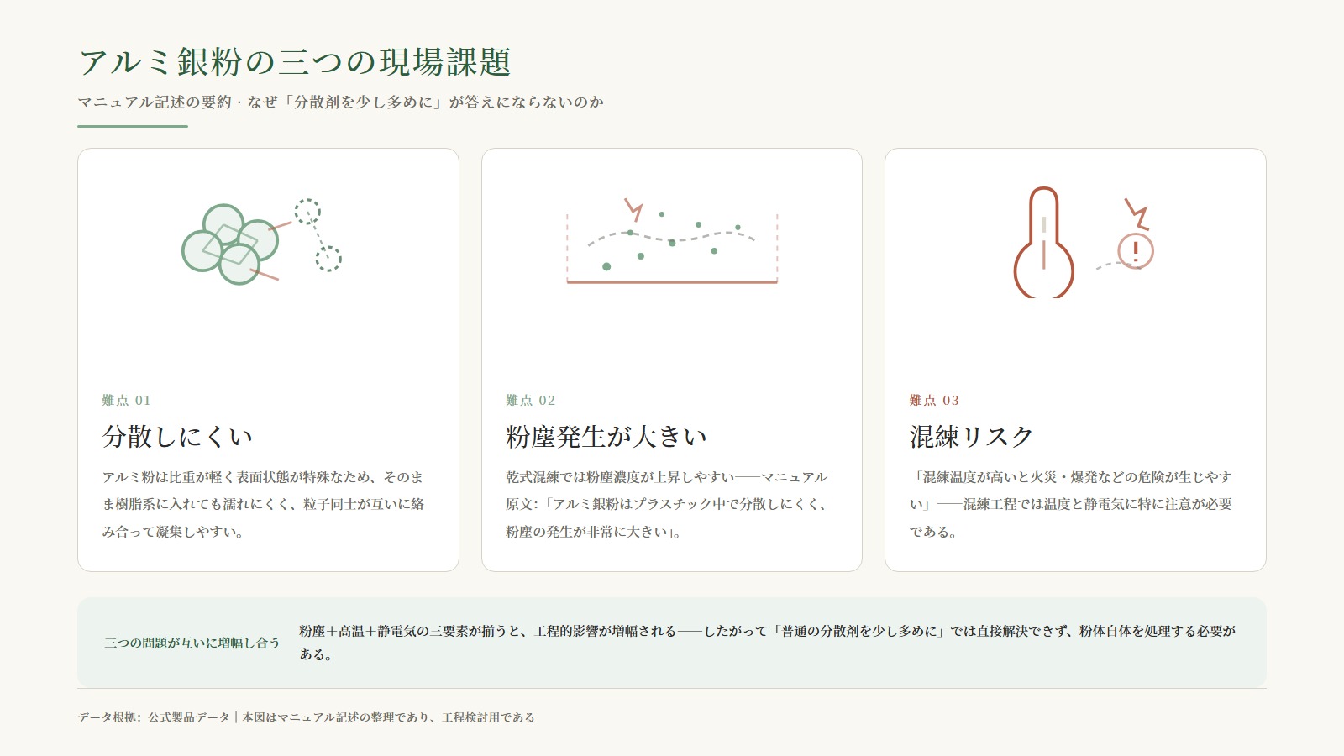The width and height of the screenshot is (1344, 756).
Task: Click the summary text beginning 粉塵＋高温＋静電気
Action: pyautogui.click(x=768, y=643)
